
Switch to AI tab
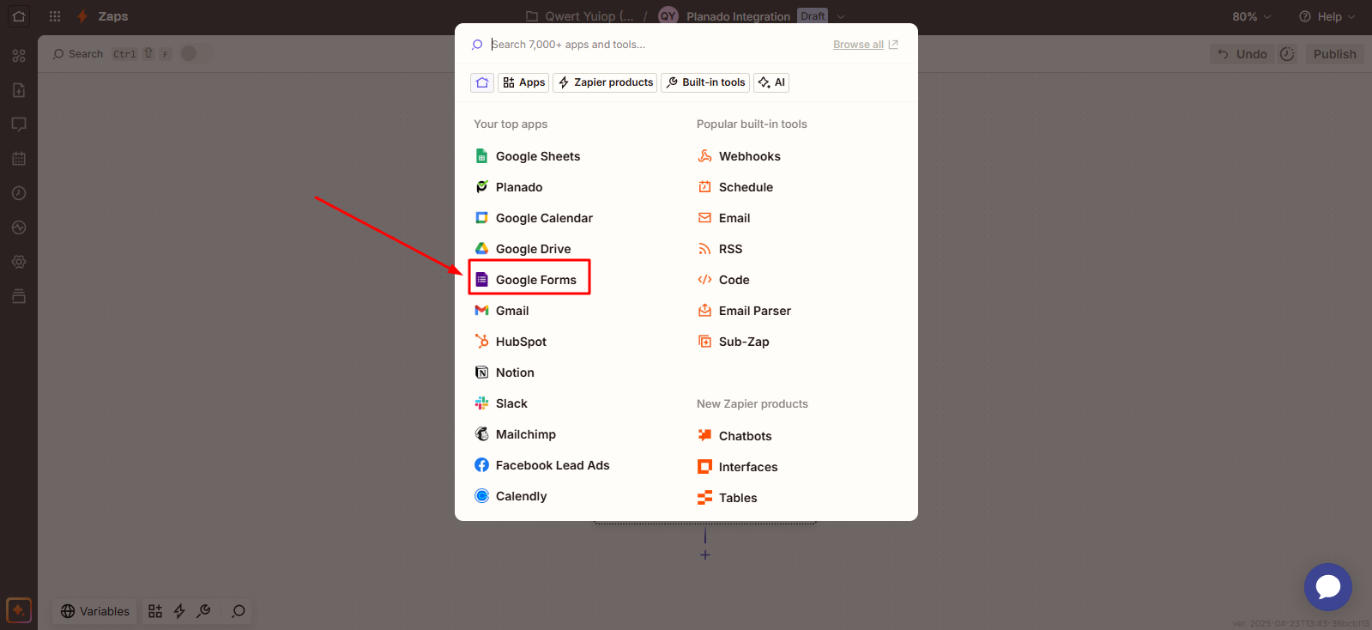pos(771,82)
